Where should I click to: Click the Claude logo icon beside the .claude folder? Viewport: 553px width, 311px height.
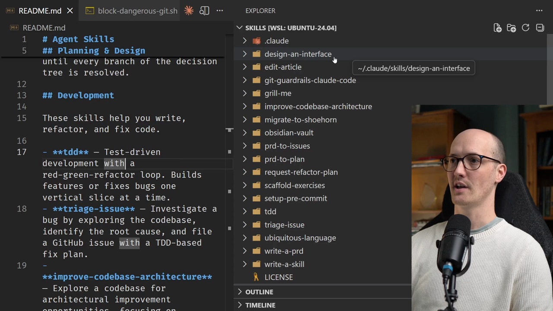257,41
